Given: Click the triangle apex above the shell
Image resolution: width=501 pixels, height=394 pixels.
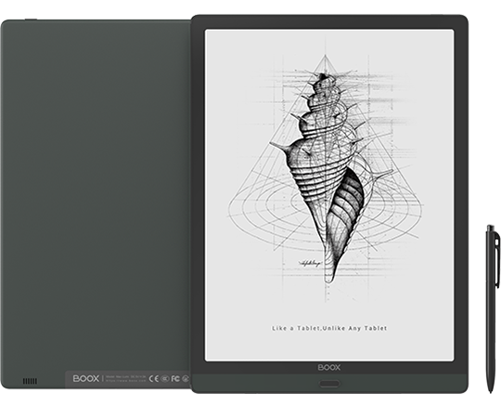Looking at the screenshot, I should tap(326, 57).
